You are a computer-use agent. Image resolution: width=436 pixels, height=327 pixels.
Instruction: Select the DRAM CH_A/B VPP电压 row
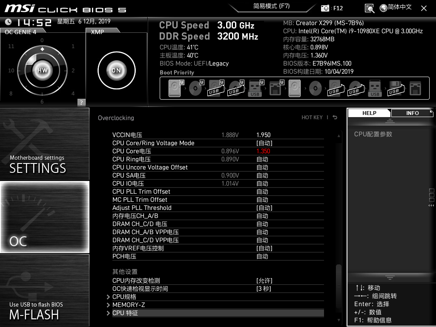coord(218,232)
